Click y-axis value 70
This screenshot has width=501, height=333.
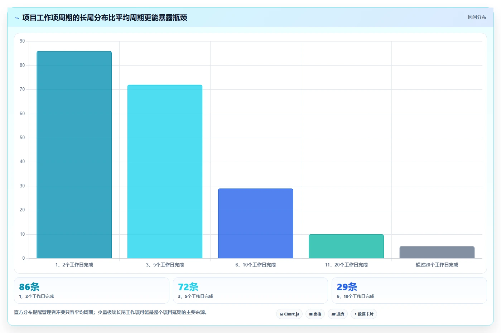pos(22,89)
